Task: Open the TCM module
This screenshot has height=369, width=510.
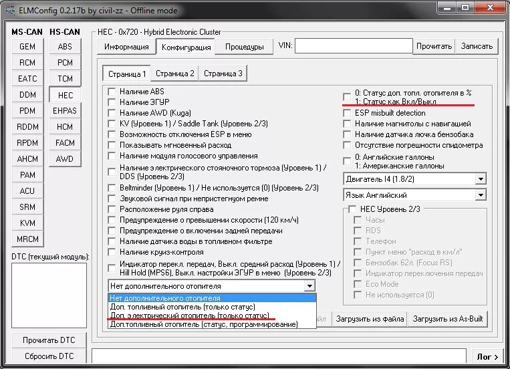Action: tap(65, 78)
